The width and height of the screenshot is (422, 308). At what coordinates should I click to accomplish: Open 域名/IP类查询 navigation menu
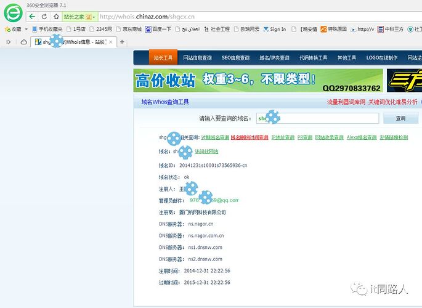[x=274, y=58]
